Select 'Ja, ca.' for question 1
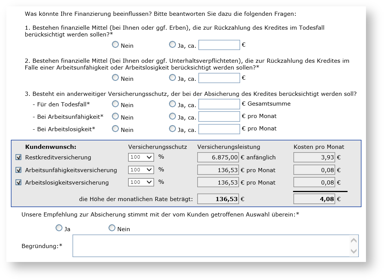This screenshot has height=280, width=384. [x=172, y=45]
